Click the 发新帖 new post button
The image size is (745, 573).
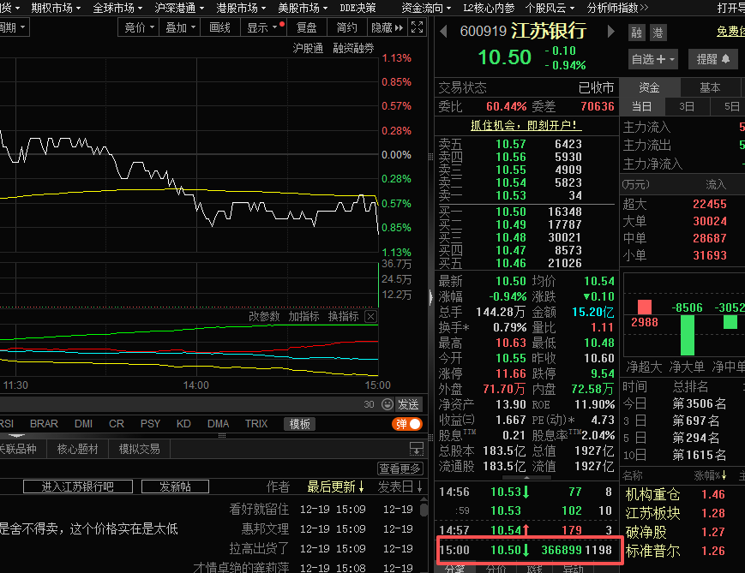coord(176,486)
